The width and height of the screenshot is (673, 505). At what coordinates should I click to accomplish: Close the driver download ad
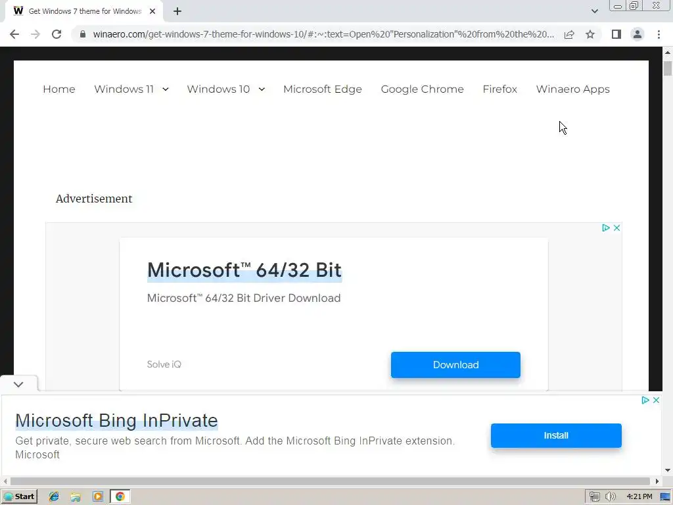[x=616, y=228]
